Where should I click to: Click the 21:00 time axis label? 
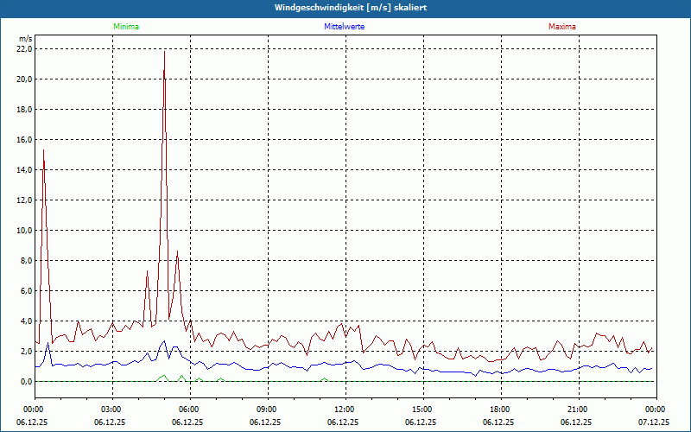[579, 410]
